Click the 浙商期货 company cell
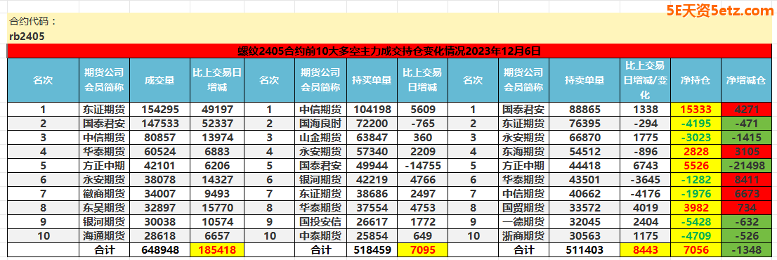The image size is (777, 260). click(524, 235)
